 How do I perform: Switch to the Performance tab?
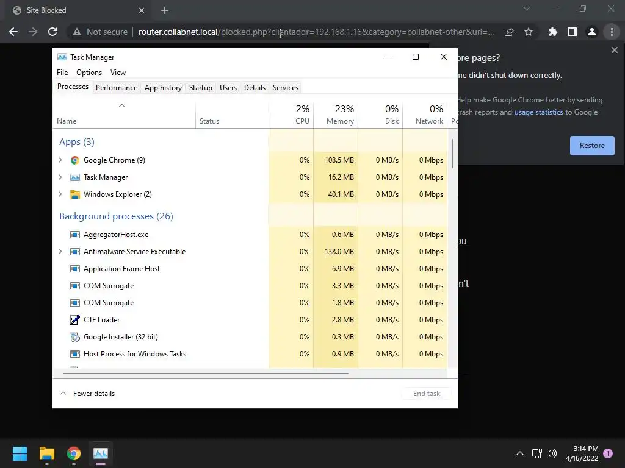click(117, 88)
